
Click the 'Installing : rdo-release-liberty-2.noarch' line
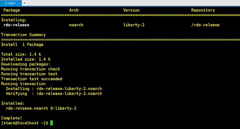tap(54, 89)
